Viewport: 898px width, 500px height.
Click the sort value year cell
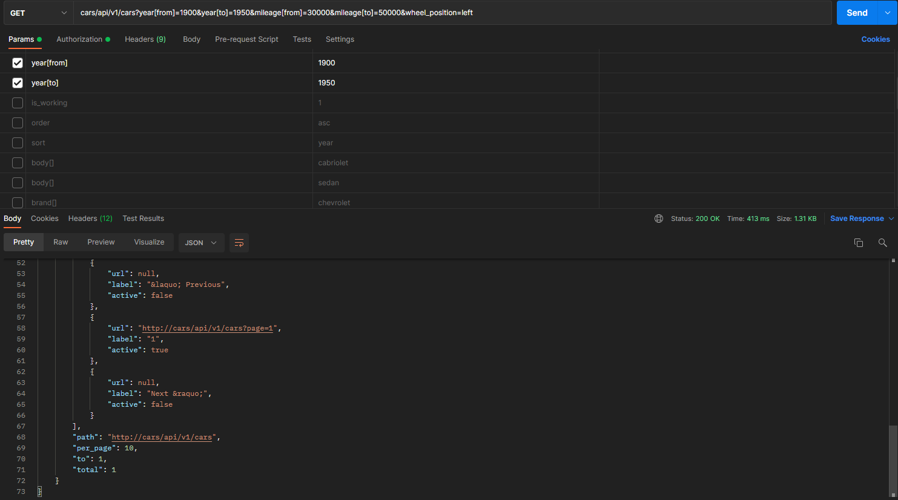(455, 143)
